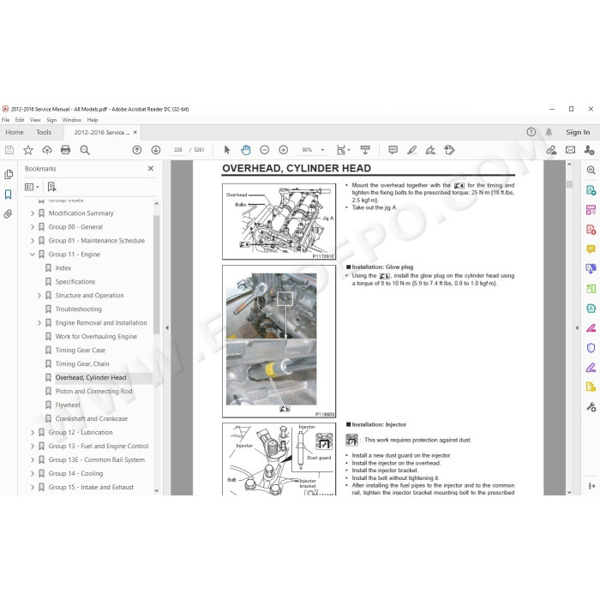
Task: Open the sign document tool
Action: click(x=430, y=150)
